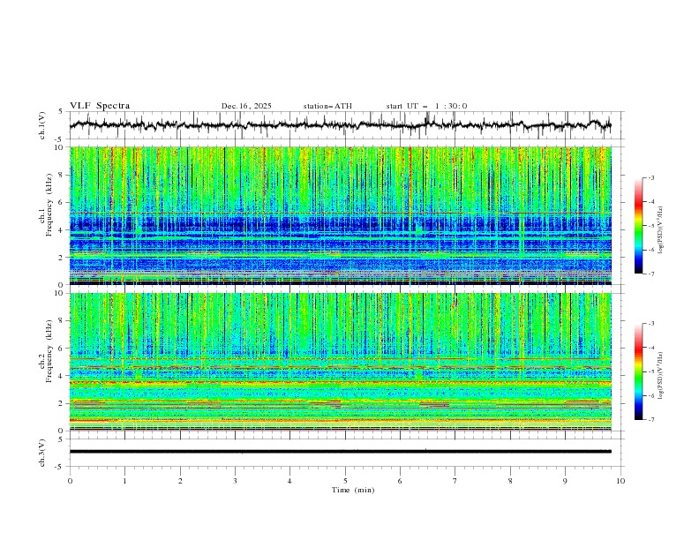The image size is (699, 540).
Task: Click the "Time (min)" axis title
Action: tap(353, 490)
